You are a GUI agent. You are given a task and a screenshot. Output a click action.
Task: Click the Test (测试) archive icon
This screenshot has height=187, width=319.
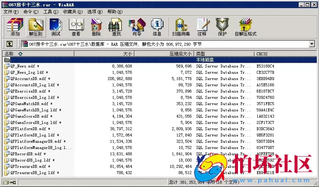[56, 27]
